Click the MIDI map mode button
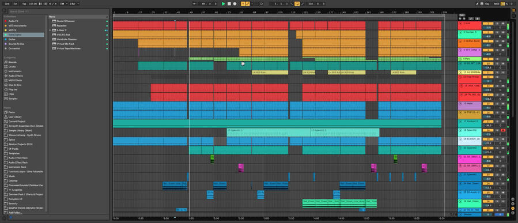The image size is (518, 223). point(497,3)
